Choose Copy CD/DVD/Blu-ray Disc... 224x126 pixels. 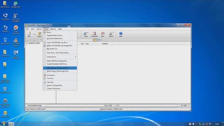60,43
